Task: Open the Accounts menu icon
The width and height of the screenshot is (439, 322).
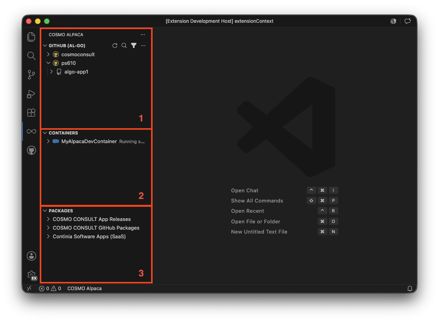Action: click(x=31, y=256)
